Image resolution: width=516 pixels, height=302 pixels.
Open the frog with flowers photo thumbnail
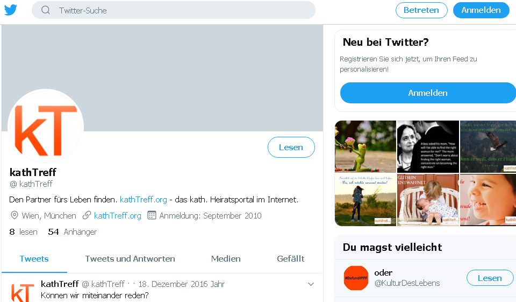pyautogui.click(x=365, y=146)
